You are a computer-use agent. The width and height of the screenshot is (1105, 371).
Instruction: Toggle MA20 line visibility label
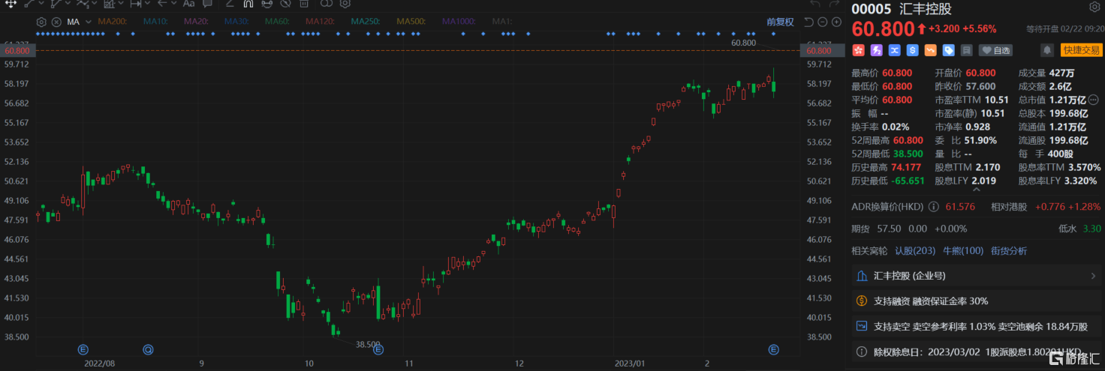tap(196, 22)
